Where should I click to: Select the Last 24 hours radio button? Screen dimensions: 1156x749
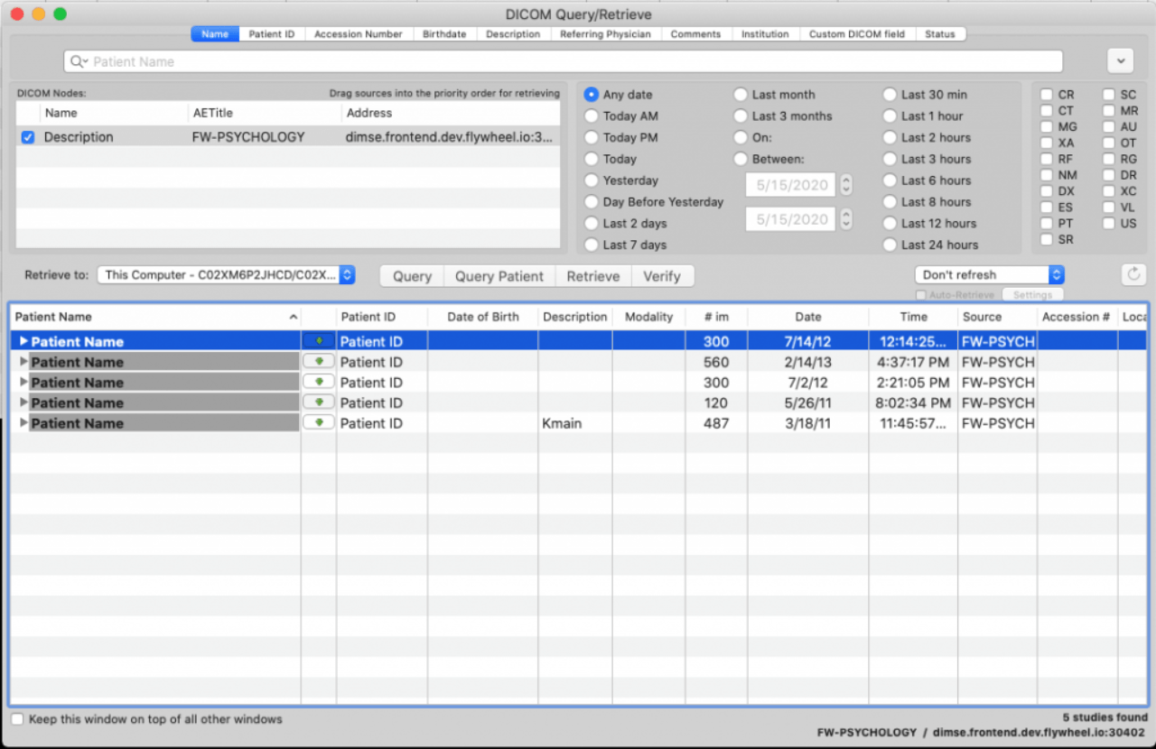click(x=890, y=245)
